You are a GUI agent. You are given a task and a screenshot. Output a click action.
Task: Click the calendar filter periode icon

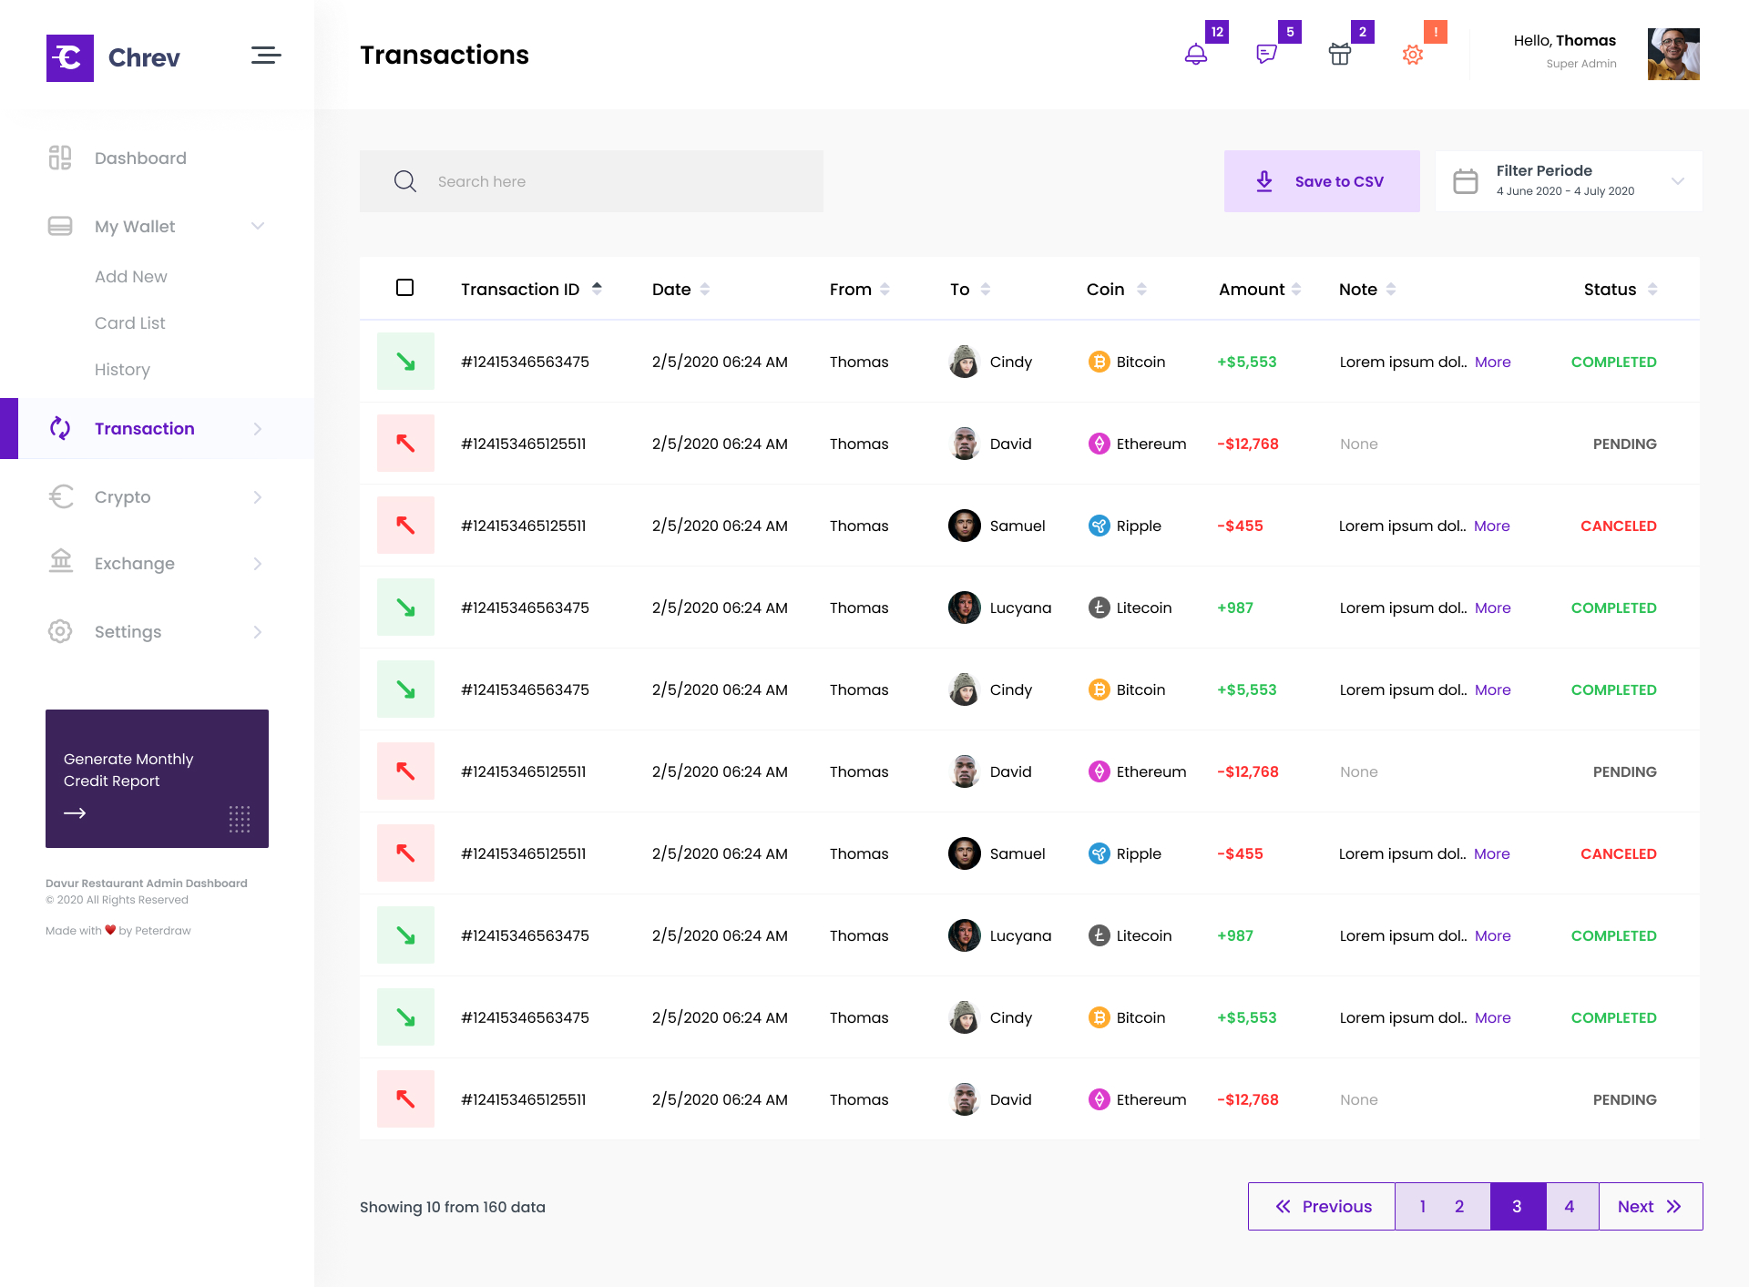click(x=1465, y=180)
